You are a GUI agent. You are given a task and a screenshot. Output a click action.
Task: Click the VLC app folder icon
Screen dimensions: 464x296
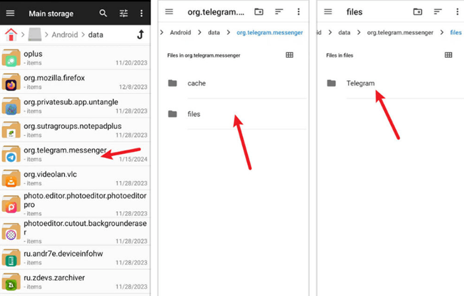(x=11, y=178)
